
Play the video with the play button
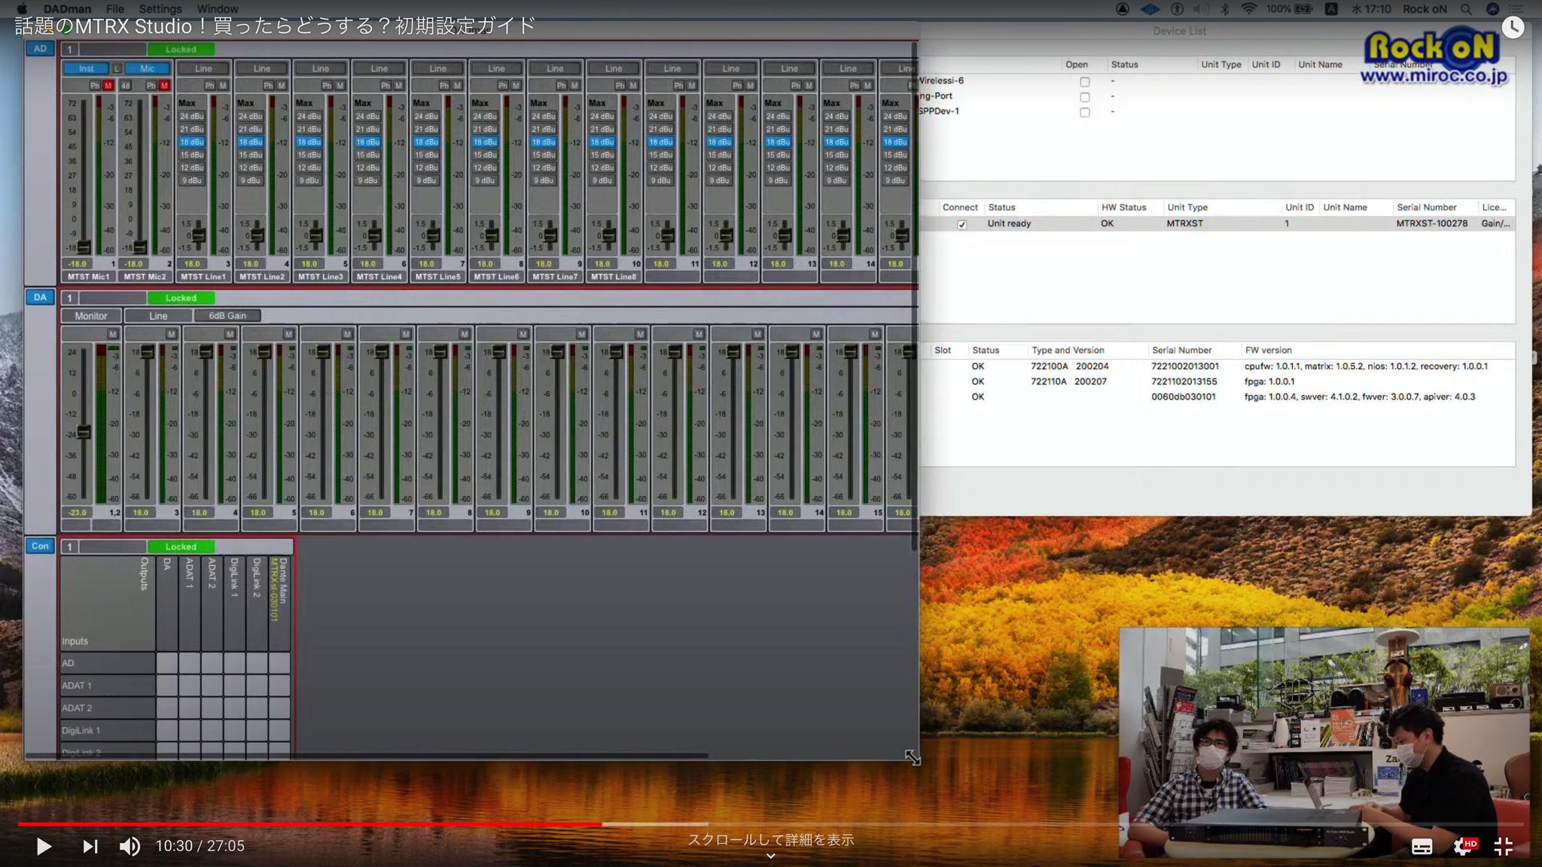(44, 847)
